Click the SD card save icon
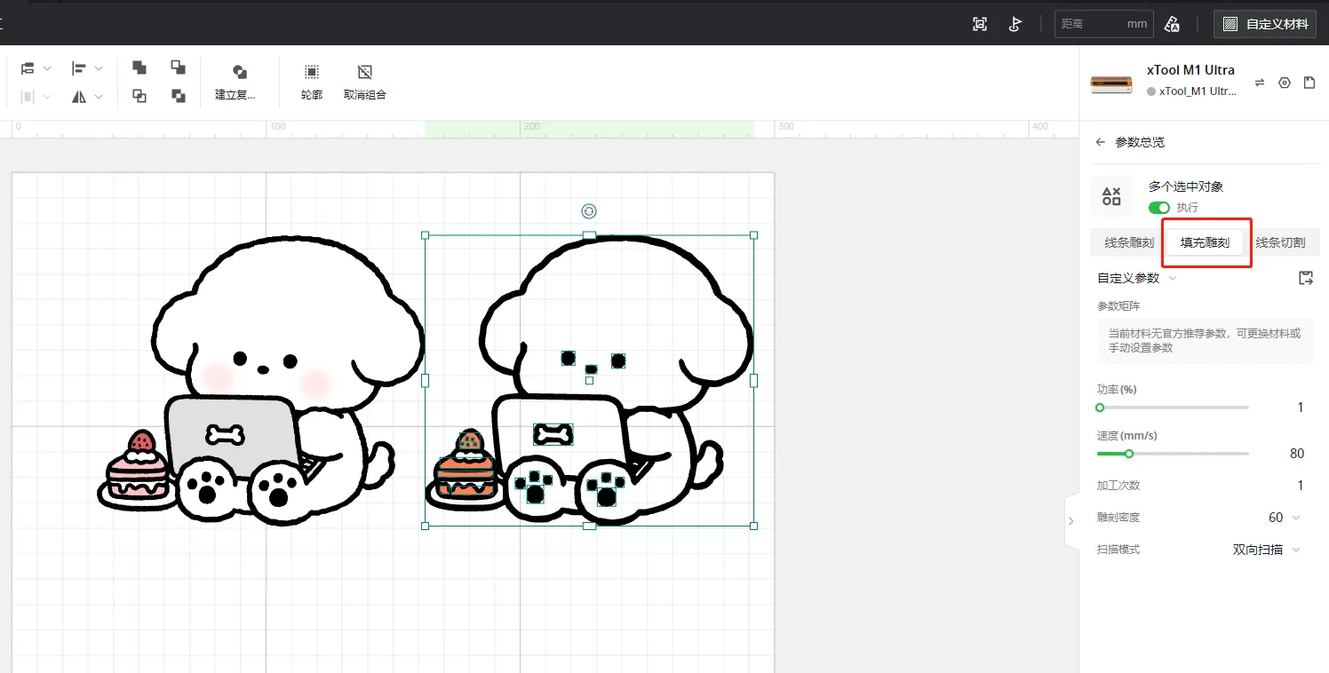Image resolution: width=1329 pixels, height=673 pixels. pyautogui.click(x=1309, y=83)
